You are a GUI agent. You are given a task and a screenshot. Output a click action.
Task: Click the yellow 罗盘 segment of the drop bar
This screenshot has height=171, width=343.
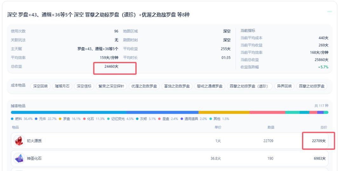click(224, 112)
